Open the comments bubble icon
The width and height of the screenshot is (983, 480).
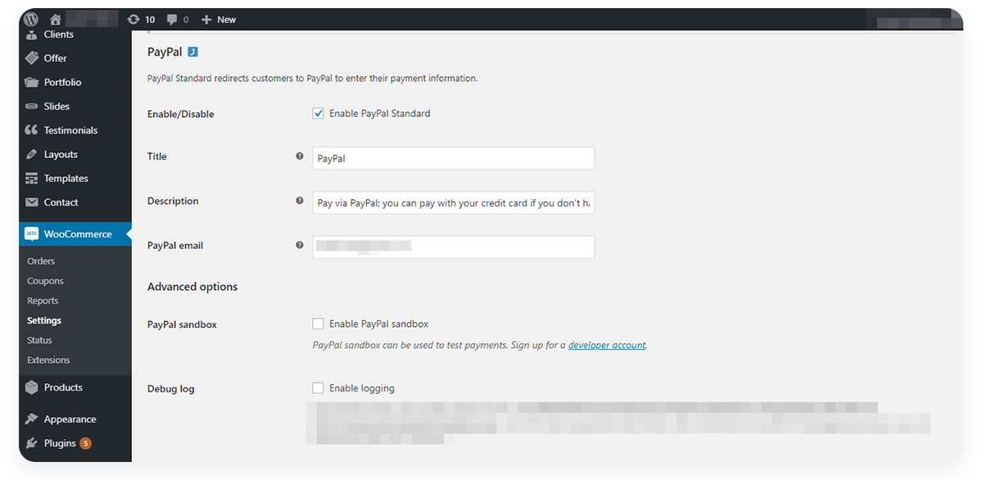point(172,19)
